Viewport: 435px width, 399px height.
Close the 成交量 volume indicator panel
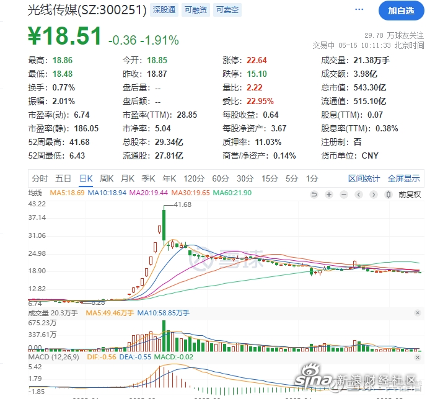(x=418, y=313)
